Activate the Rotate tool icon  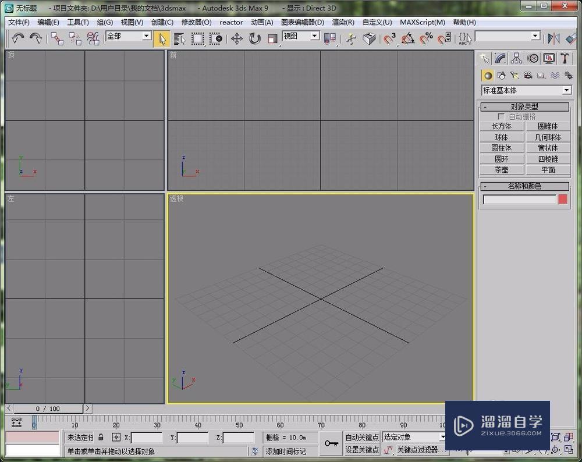[254, 38]
